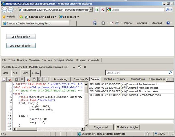175x137 pixels.
Task: Click the browser Back arrow button
Action: 5,10
